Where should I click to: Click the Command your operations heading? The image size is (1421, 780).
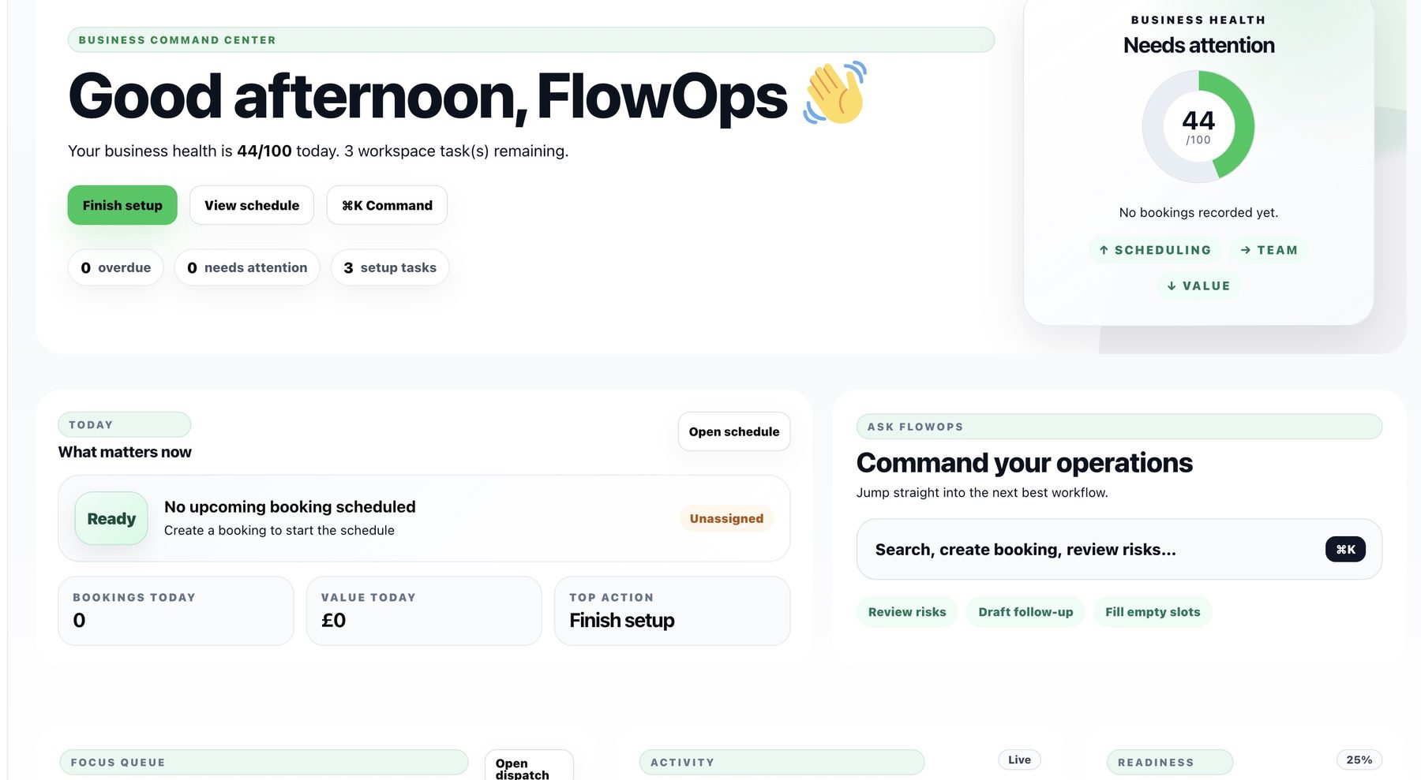1024,463
